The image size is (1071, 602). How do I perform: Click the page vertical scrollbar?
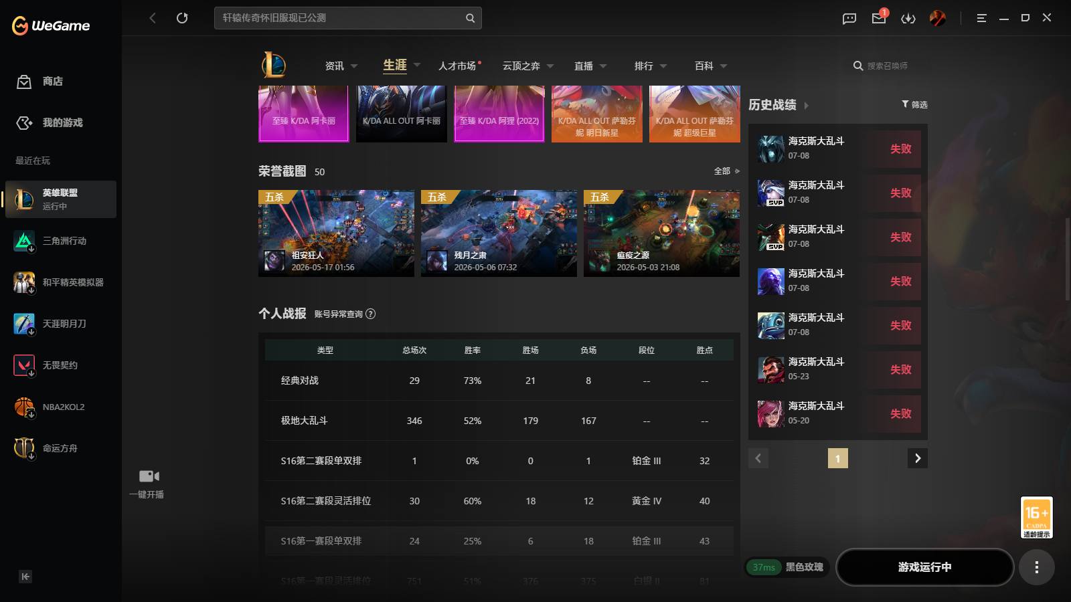pos(1067,258)
